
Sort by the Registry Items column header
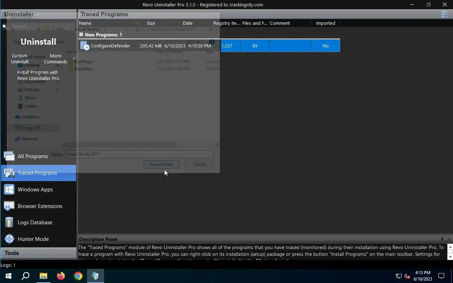[226, 23]
